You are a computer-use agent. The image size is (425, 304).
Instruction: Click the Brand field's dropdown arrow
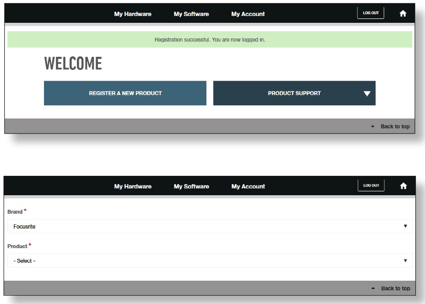click(405, 226)
